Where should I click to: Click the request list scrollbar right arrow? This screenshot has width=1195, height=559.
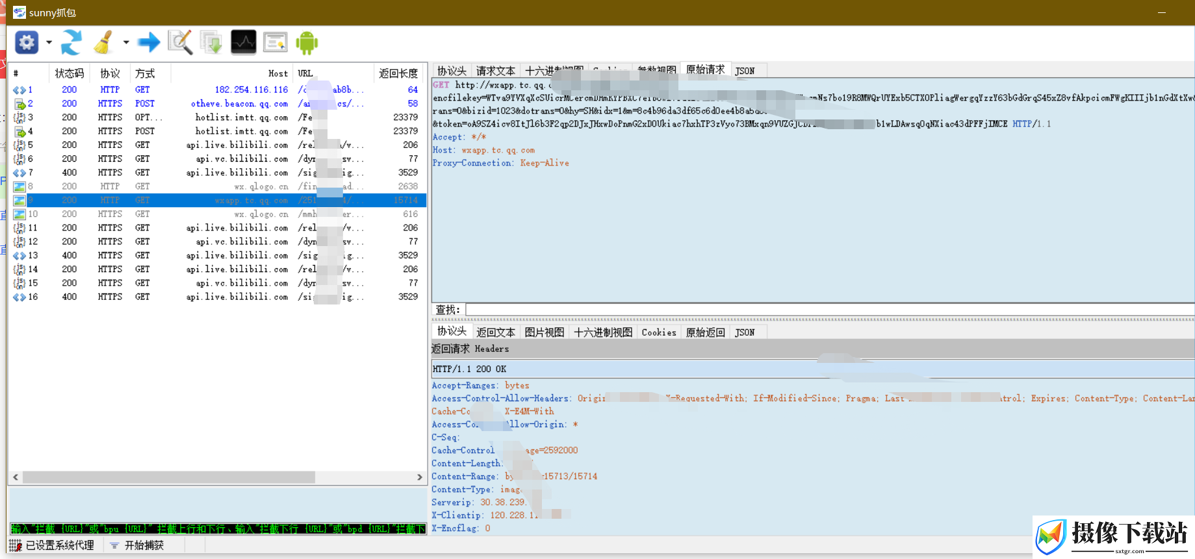[420, 477]
